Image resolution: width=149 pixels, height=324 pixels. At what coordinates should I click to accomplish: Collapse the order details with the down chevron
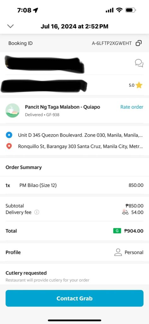[10, 26]
